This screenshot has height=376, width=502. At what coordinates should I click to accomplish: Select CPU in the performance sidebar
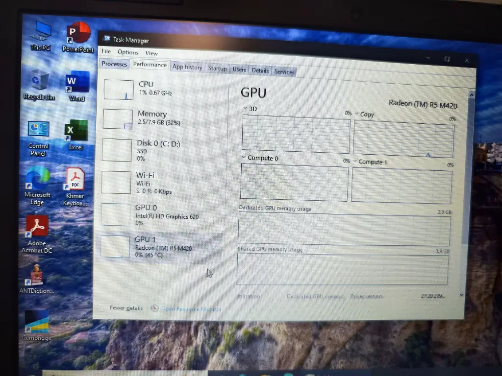(x=163, y=89)
